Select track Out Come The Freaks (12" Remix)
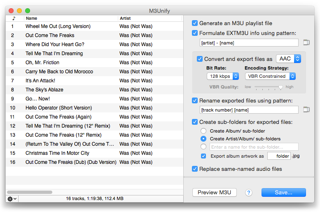Screen dimensions: 320x212 (94, 135)
